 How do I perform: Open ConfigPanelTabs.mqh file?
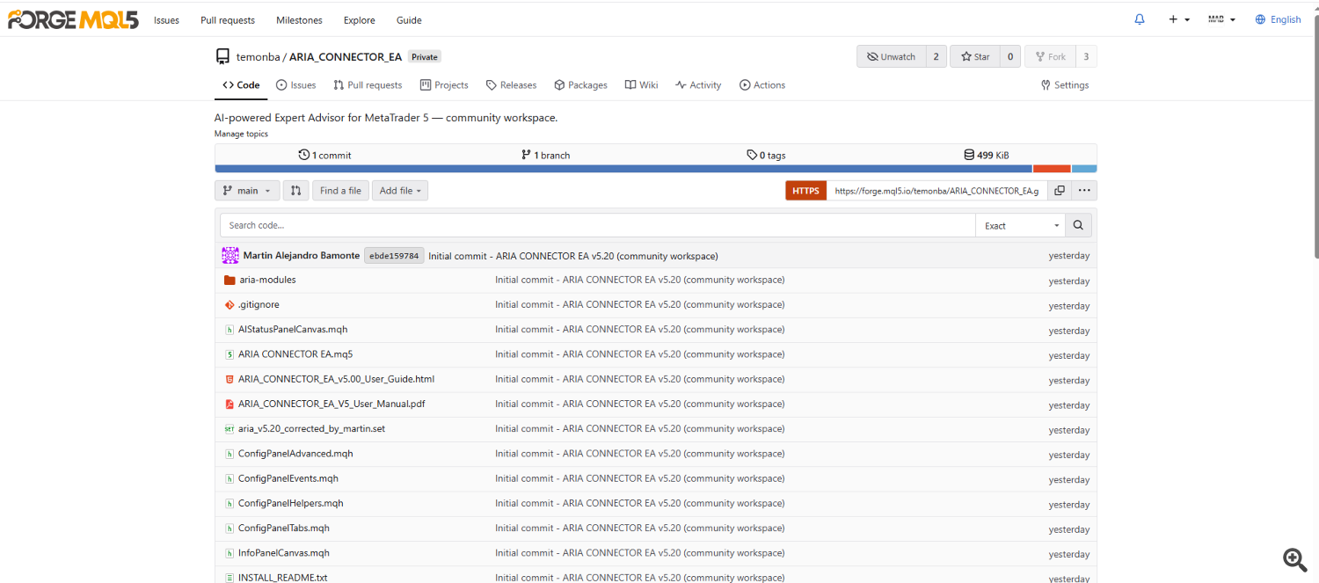click(x=284, y=528)
